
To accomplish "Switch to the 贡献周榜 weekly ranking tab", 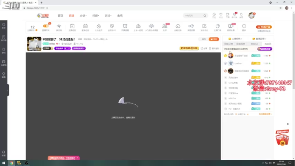I will (240, 44).
